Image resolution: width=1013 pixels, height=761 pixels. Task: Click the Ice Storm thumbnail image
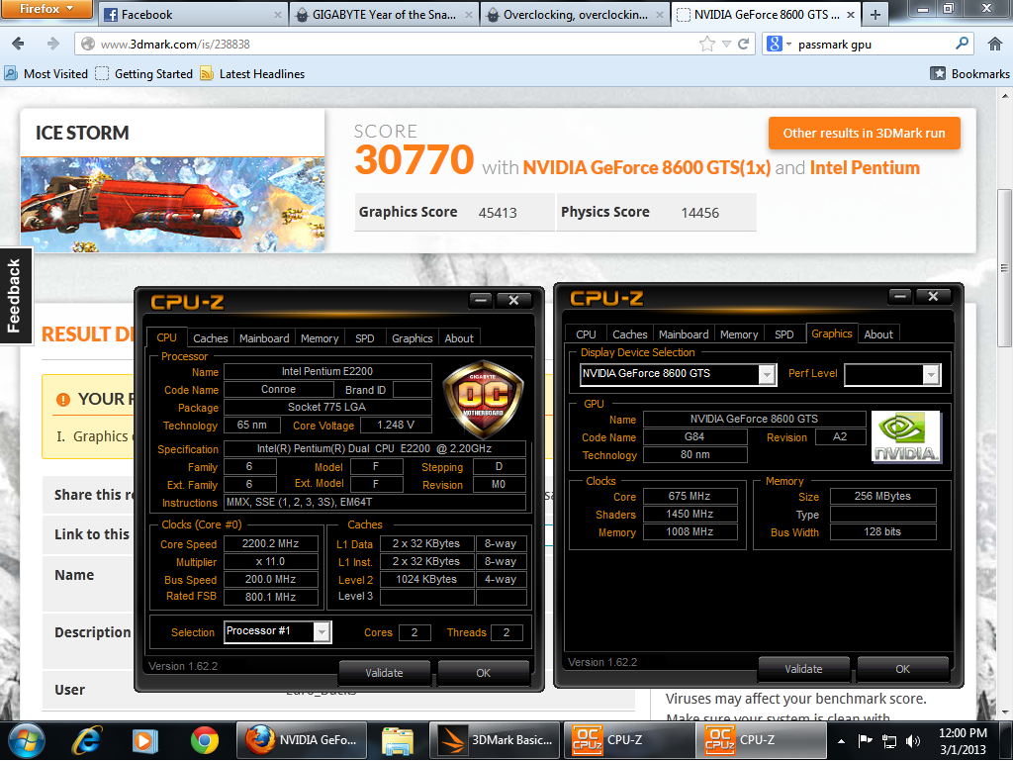coord(172,204)
